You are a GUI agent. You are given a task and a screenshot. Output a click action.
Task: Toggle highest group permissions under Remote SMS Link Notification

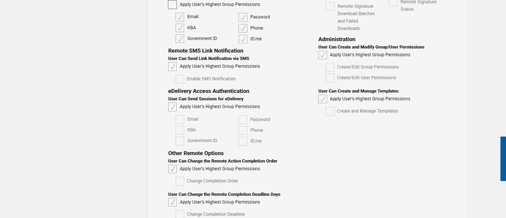click(173, 67)
